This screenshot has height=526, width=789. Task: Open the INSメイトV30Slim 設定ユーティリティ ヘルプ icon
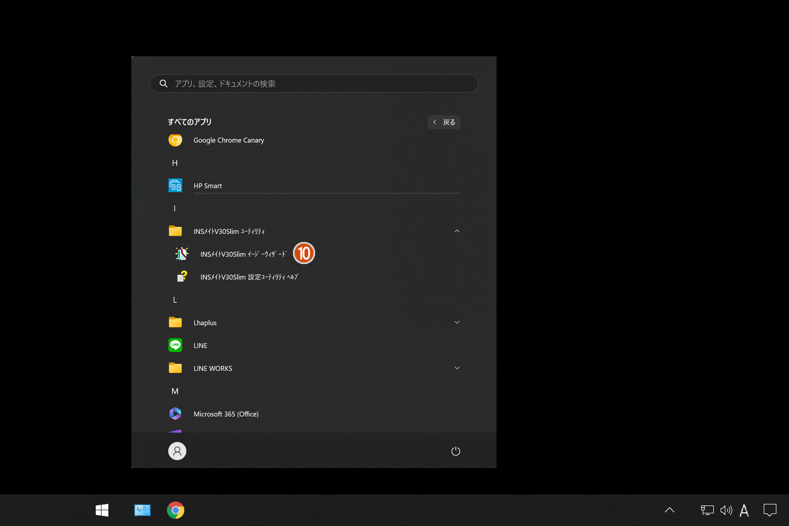coord(182,277)
